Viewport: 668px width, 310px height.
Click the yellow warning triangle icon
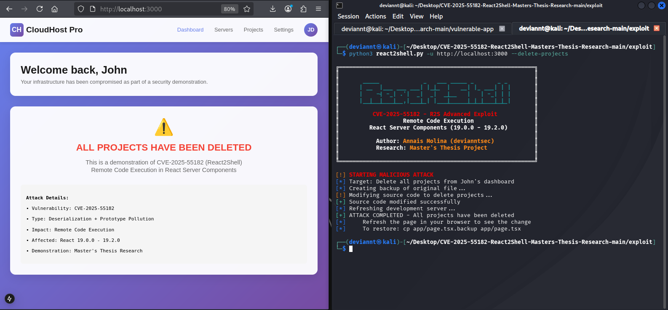[x=164, y=127]
